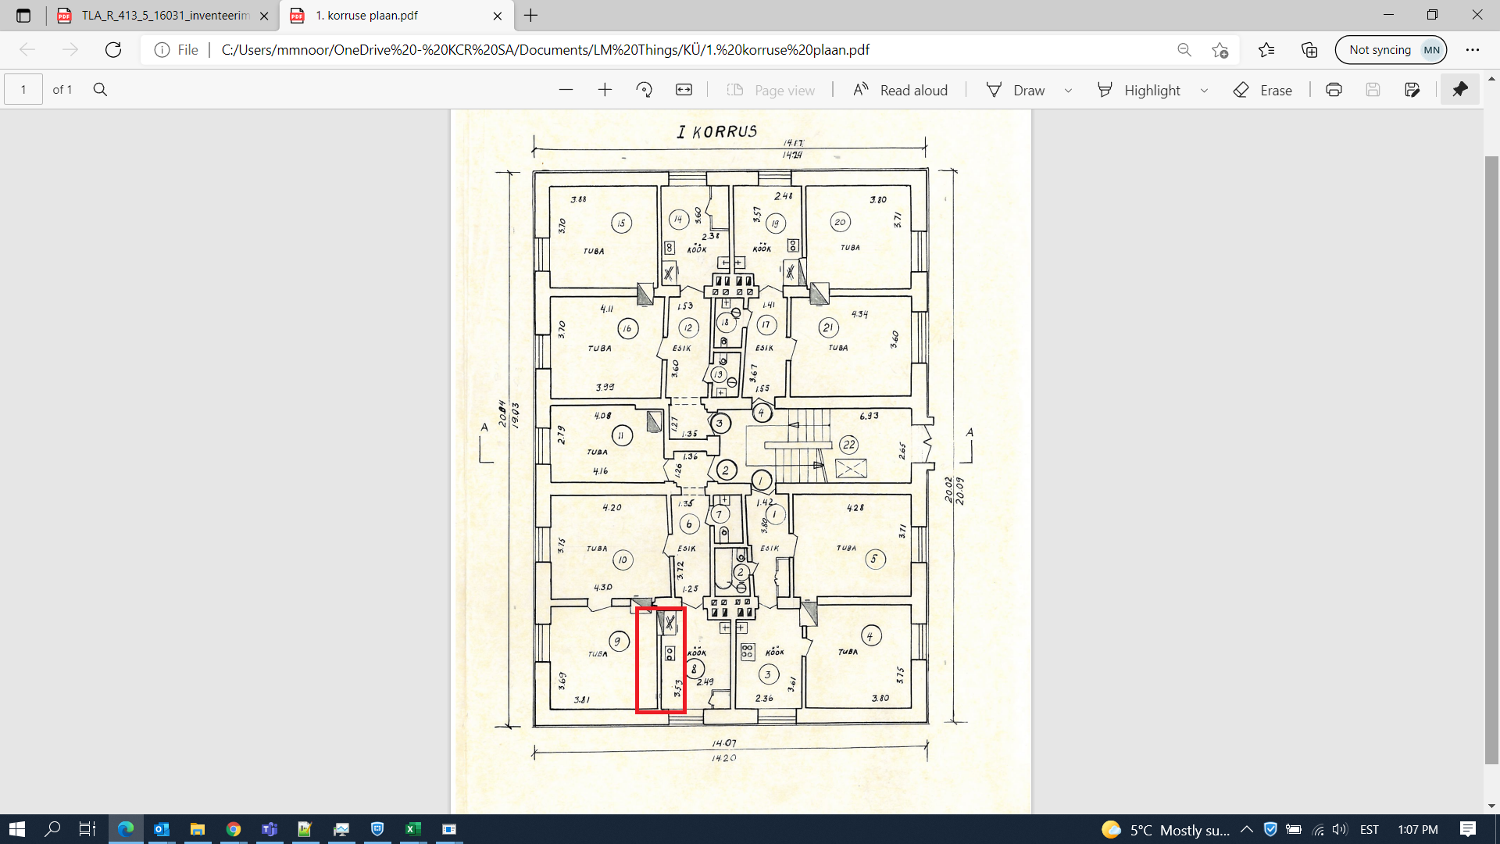Click the browser Refresh button
Viewport: 1500px width, 844px height.
[x=113, y=50]
